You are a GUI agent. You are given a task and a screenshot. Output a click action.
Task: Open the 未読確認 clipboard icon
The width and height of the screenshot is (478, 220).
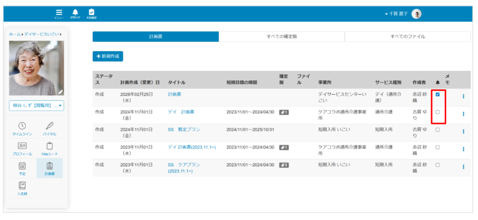pyautogui.click(x=91, y=14)
